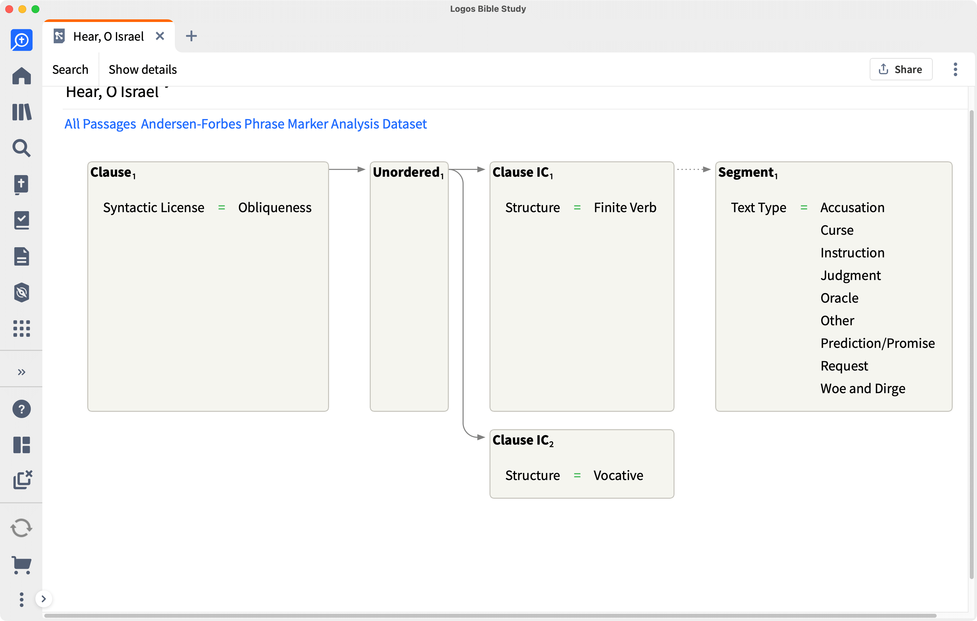
Task: Open the reading plan checkmark icon
Action: point(22,221)
